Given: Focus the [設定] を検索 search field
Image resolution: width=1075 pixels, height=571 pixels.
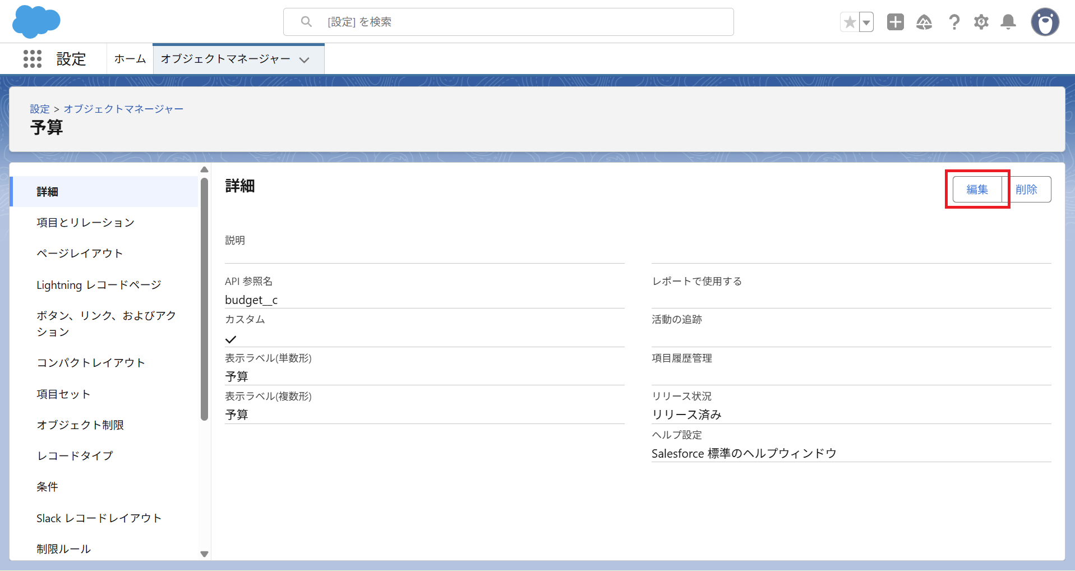Looking at the screenshot, I should pyautogui.click(x=508, y=22).
